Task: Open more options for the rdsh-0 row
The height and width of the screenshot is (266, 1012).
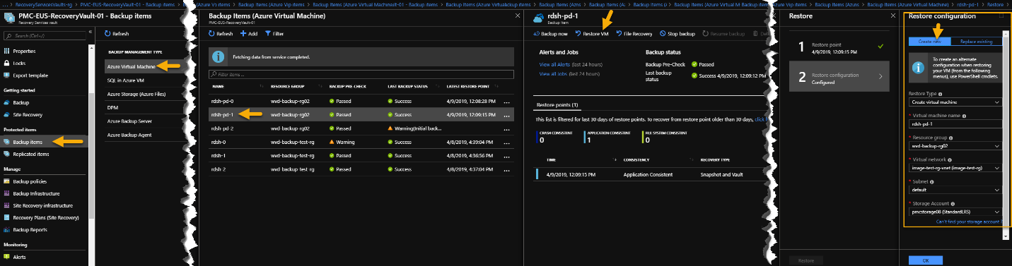Action: point(506,143)
